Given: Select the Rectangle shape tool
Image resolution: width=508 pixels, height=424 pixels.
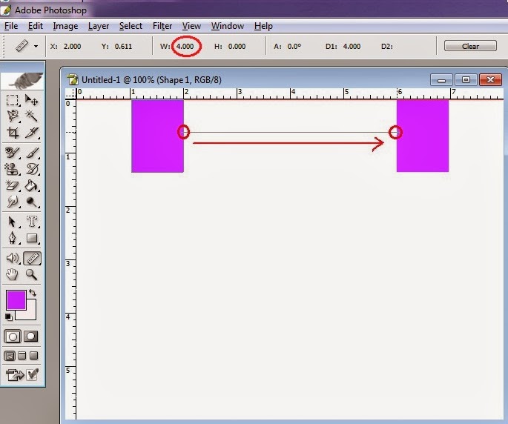Looking at the screenshot, I should [32, 238].
